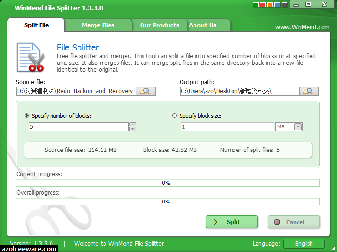This screenshot has width=337, height=252.
Task: Open the English language selector
Action: [304, 244]
